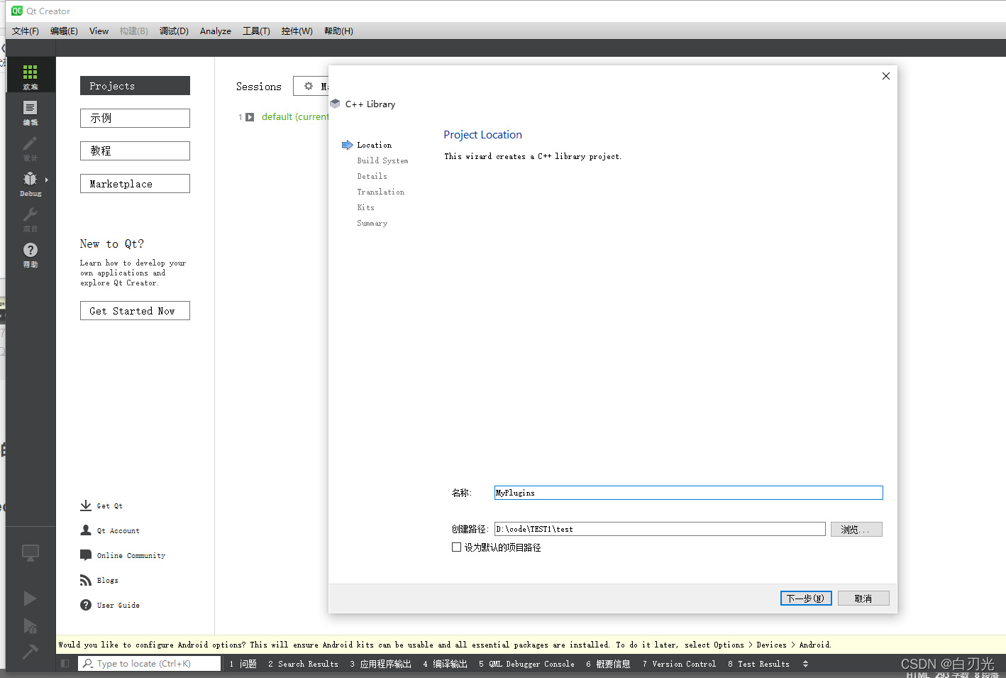Open the 编辑(E) menu
This screenshot has width=1006, height=678.
[x=64, y=31]
